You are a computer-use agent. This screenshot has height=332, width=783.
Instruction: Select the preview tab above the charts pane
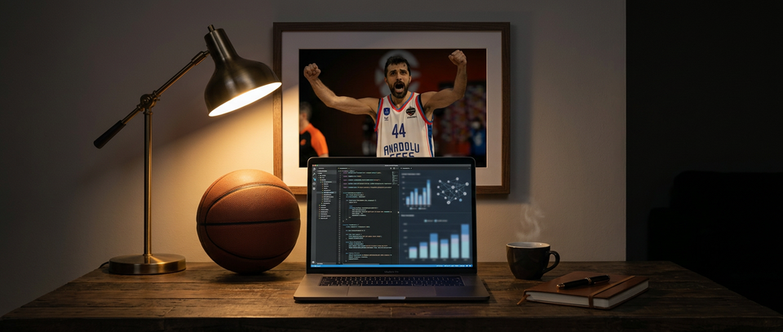(x=406, y=168)
